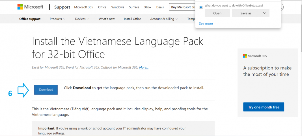Open the Save as options arrow

[x=265, y=13]
